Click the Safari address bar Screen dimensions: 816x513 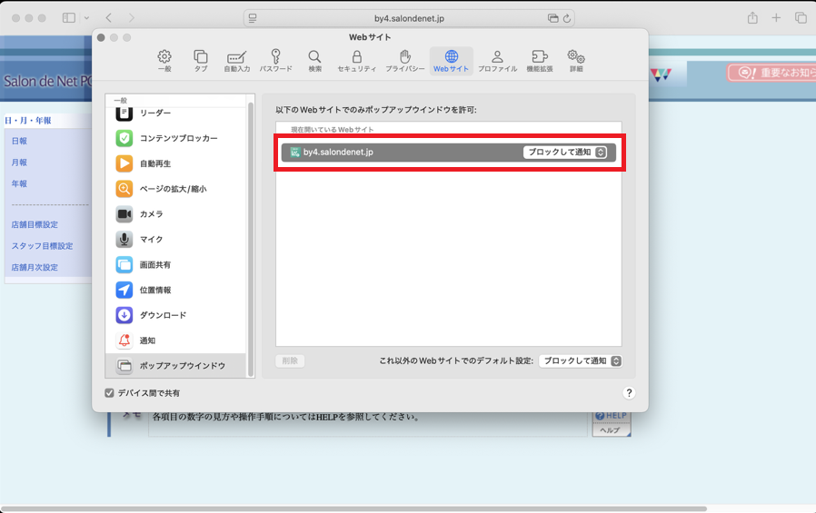(x=409, y=18)
